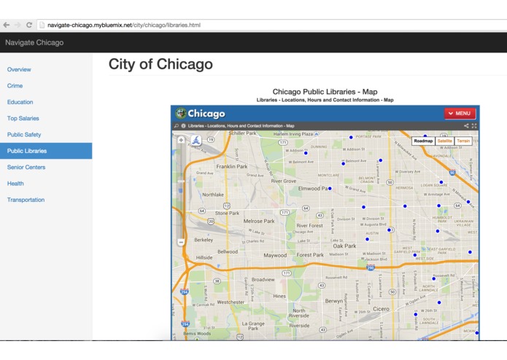Select library dot on W Addison St near Dunning
Screen dimensions: 507x360
tap(306, 153)
